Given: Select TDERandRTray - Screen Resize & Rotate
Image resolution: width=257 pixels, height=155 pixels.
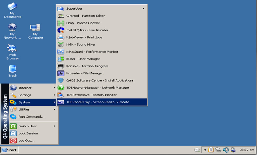Looking at the screenshot, I should [x=102, y=102].
